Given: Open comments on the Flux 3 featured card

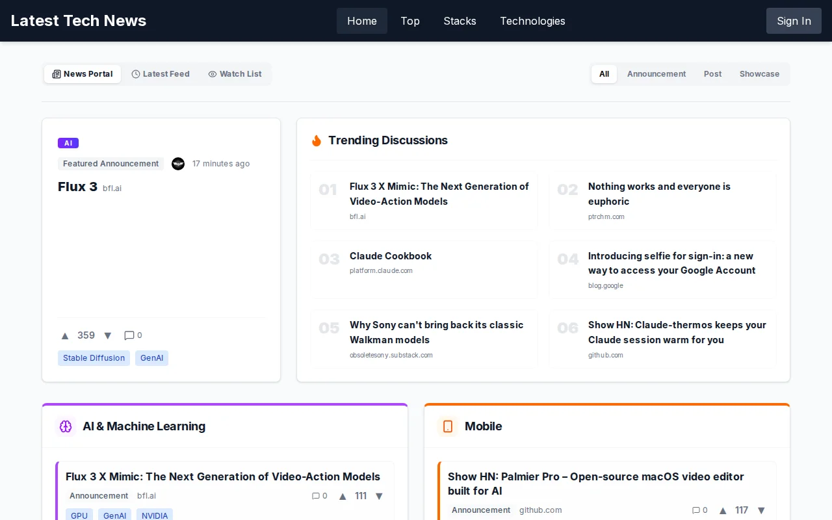Looking at the screenshot, I should [x=133, y=335].
